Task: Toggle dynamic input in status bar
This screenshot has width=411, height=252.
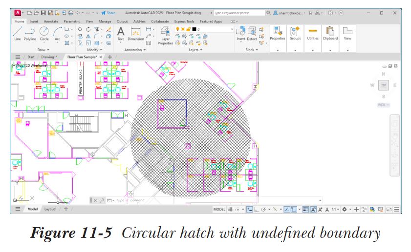Action: point(250,210)
